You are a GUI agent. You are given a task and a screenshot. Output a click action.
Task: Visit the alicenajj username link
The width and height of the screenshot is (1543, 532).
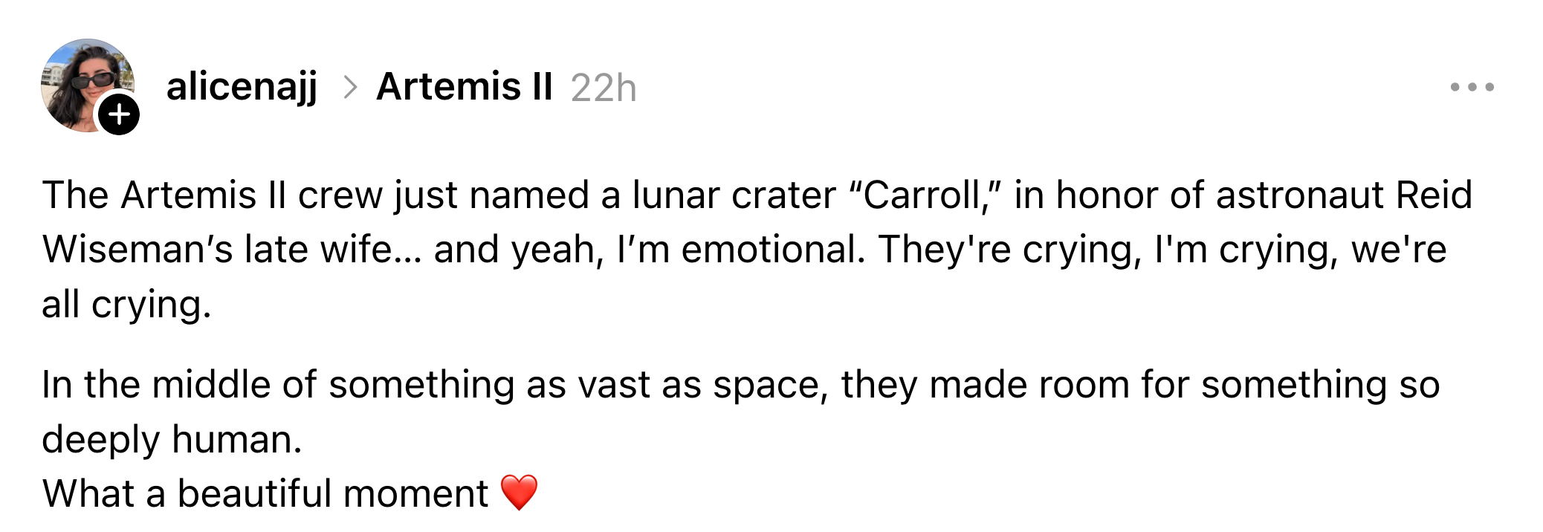click(x=242, y=87)
